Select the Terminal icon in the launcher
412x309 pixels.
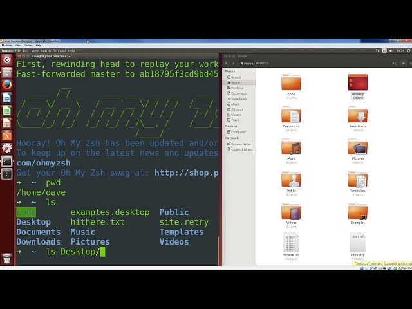(x=7, y=162)
